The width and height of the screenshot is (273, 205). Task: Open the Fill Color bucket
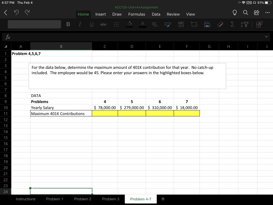pyautogui.click(x=130, y=24)
